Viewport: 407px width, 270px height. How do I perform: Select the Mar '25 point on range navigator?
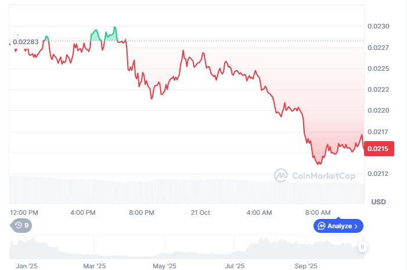point(94,266)
